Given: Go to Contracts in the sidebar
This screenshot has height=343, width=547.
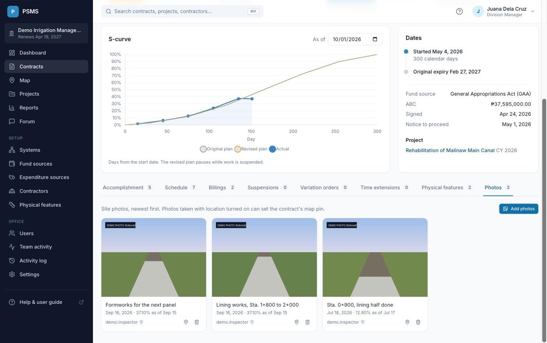Looking at the screenshot, I should 46,66.
